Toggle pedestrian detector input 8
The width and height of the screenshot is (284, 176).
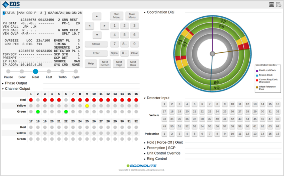tap(217, 134)
